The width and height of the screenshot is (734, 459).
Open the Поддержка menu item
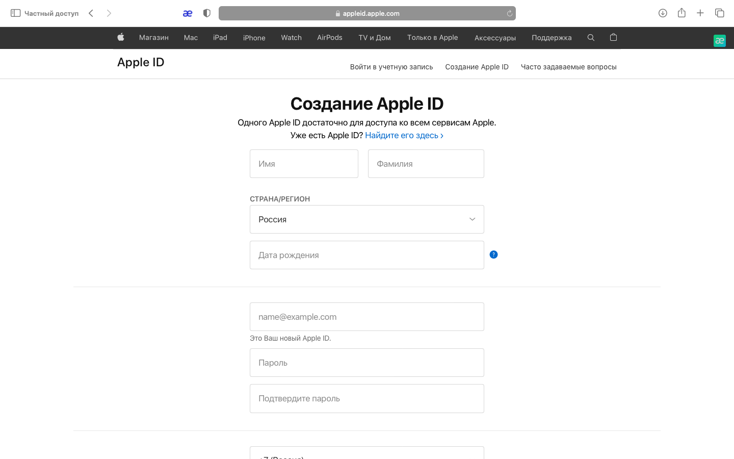tap(552, 38)
